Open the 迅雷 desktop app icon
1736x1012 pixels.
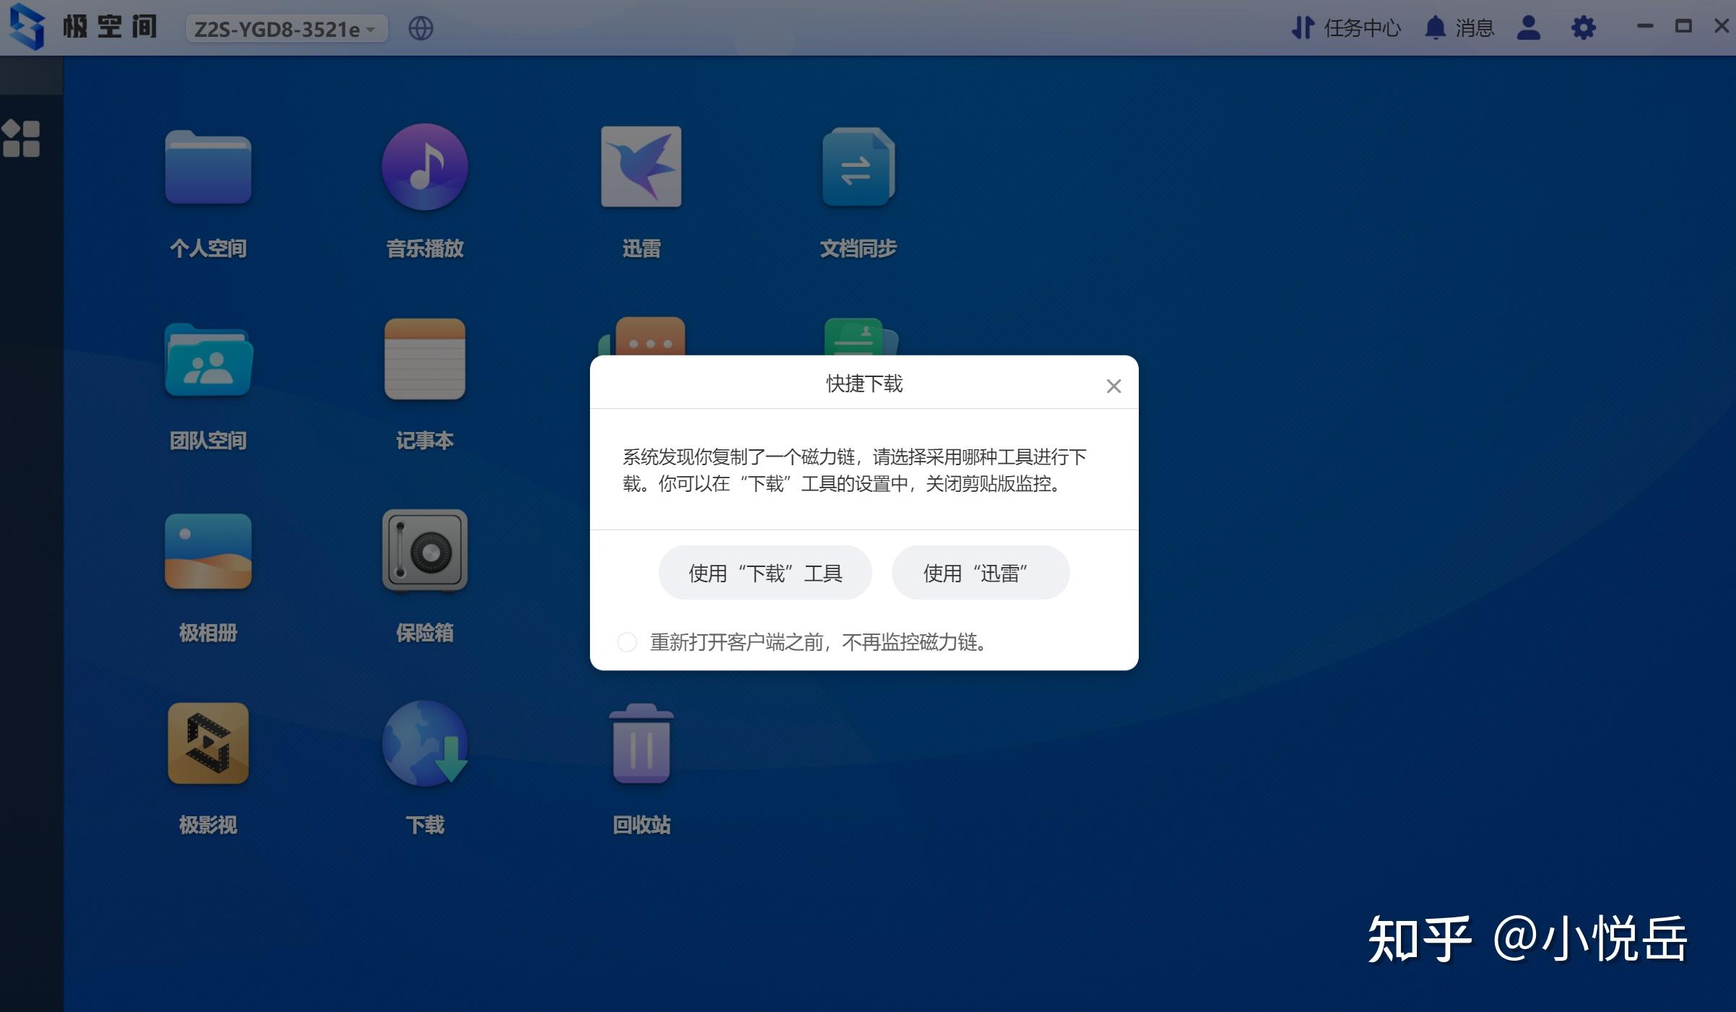tap(641, 167)
